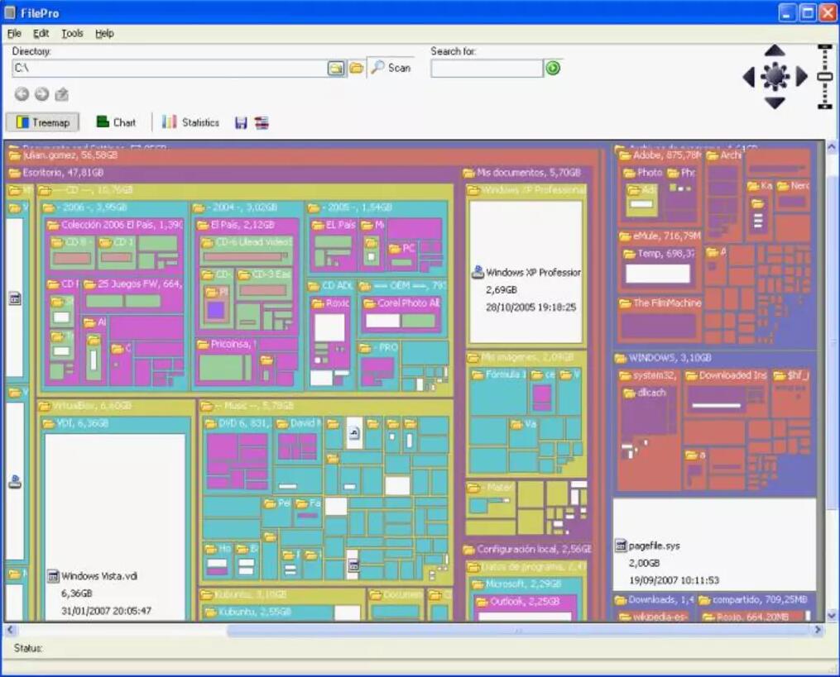Click the green search go button
This screenshot has height=677, width=840.
coord(553,69)
